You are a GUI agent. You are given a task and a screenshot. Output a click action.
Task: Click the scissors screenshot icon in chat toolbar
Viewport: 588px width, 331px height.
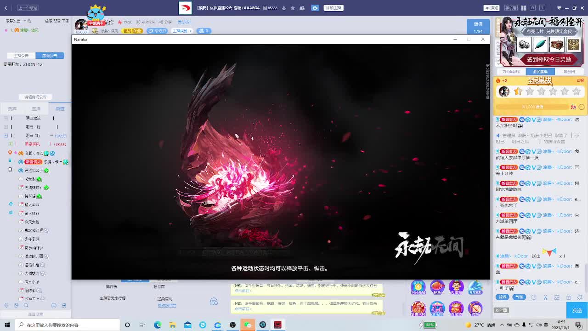(545, 297)
